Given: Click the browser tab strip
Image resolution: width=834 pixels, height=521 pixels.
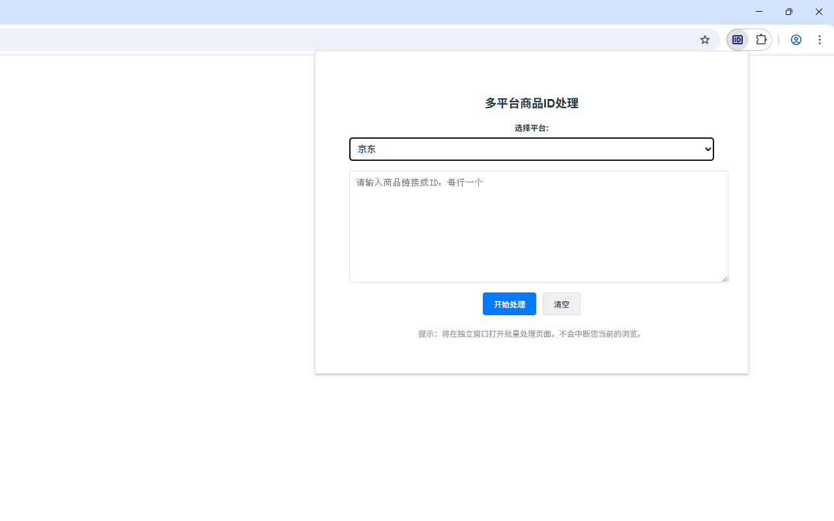Looking at the screenshot, I should point(261,12).
